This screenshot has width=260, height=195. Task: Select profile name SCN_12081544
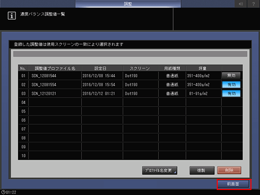[x=44, y=76]
